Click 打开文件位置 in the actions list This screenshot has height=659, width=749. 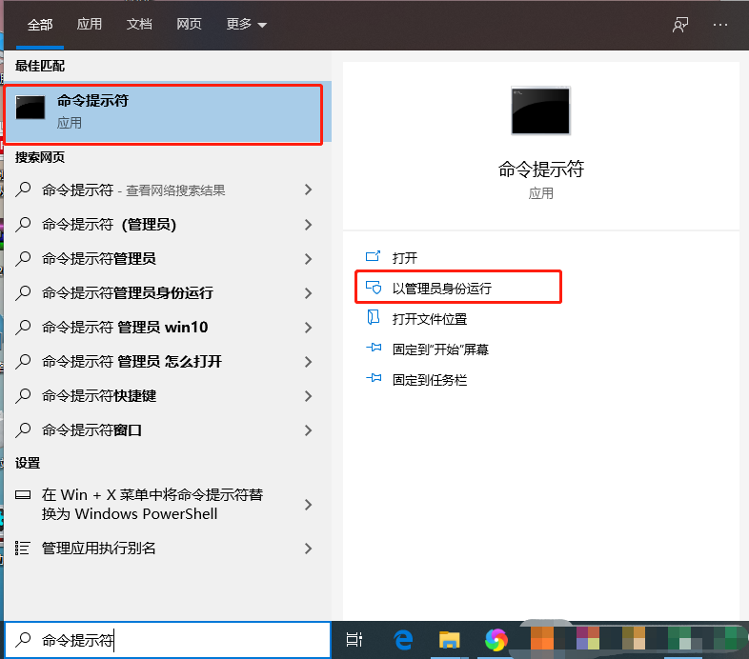[x=429, y=319]
